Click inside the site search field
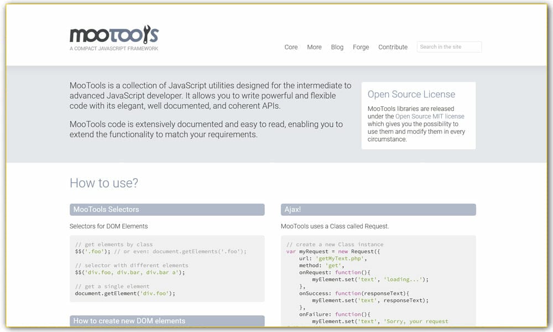This screenshot has height=332, width=553. pos(448,46)
